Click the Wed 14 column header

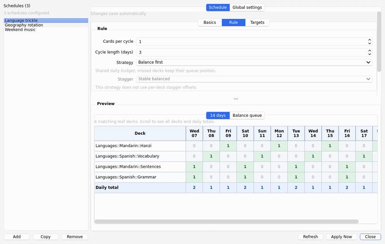coord(313,133)
